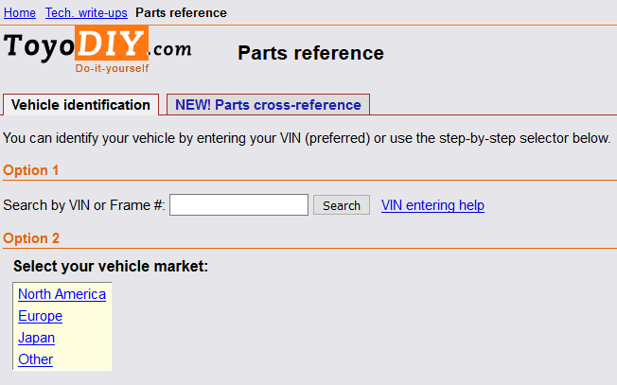Open the VIN entering help link
This screenshot has width=617, height=385.
point(432,205)
